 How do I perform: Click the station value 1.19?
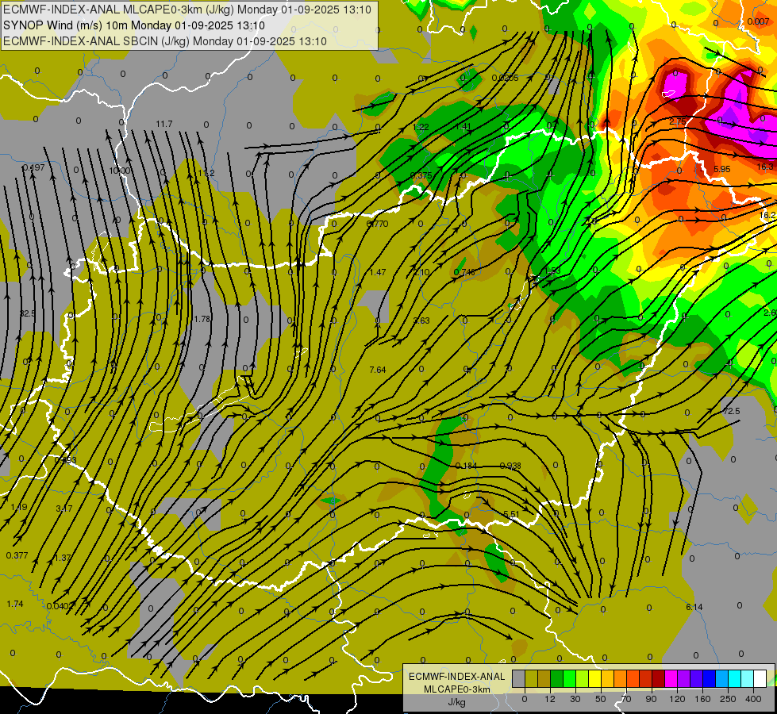click(19, 507)
